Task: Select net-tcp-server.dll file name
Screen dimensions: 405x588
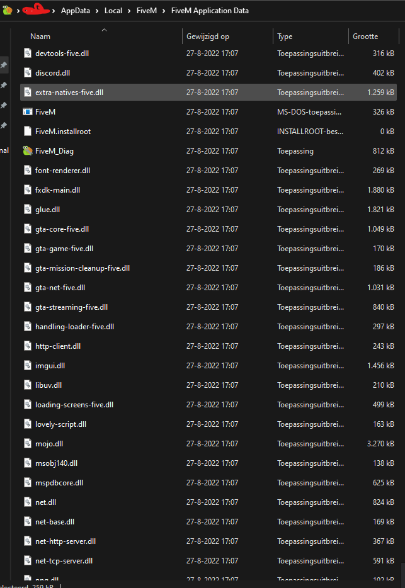Action: tap(64, 561)
